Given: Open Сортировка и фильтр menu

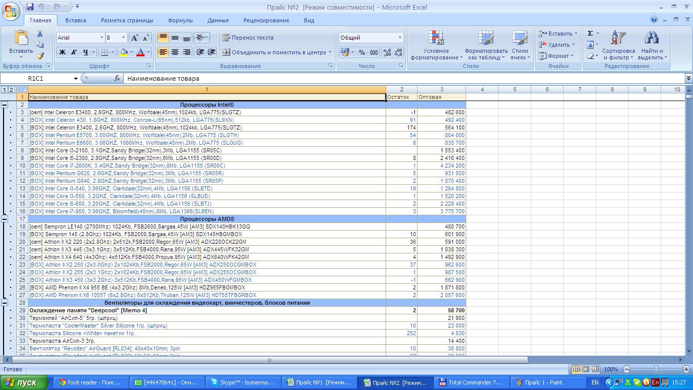Looking at the screenshot, I should coord(618,45).
